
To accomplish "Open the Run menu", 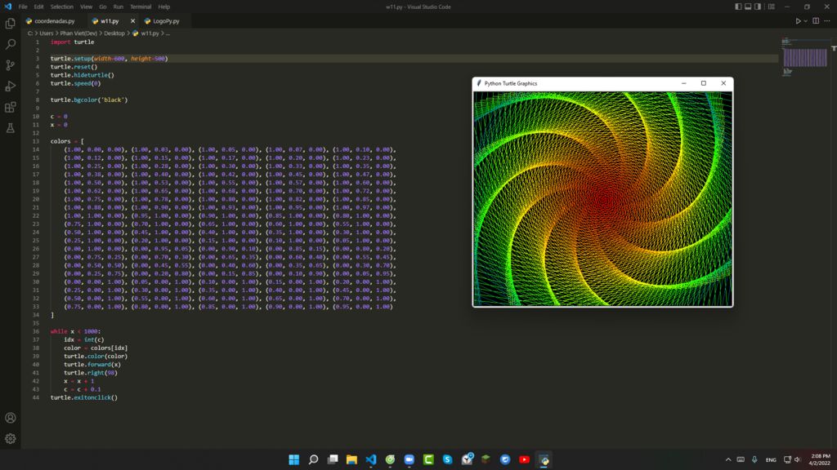I will [x=118, y=7].
